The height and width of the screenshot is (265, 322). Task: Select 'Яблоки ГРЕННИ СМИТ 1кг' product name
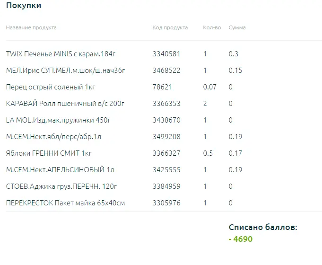(x=49, y=153)
